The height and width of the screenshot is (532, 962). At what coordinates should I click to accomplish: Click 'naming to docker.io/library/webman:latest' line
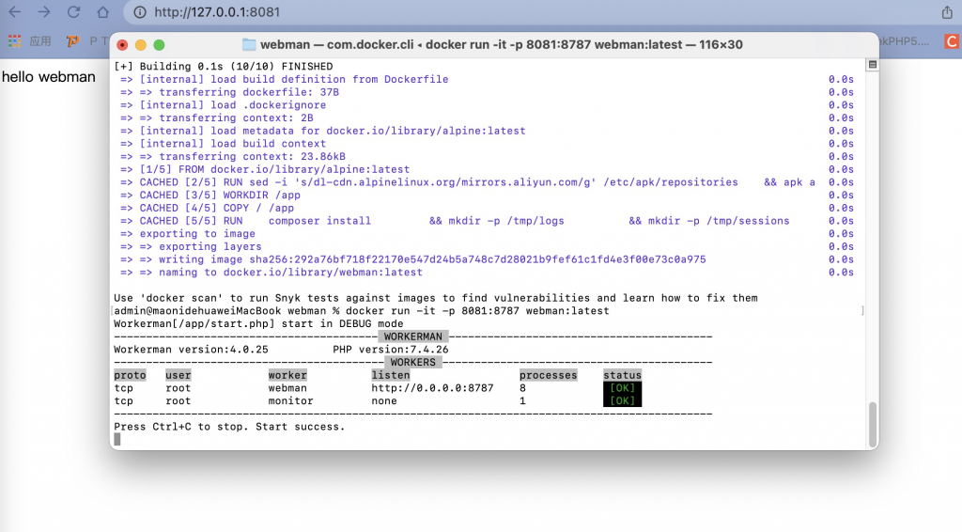click(x=272, y=273)
